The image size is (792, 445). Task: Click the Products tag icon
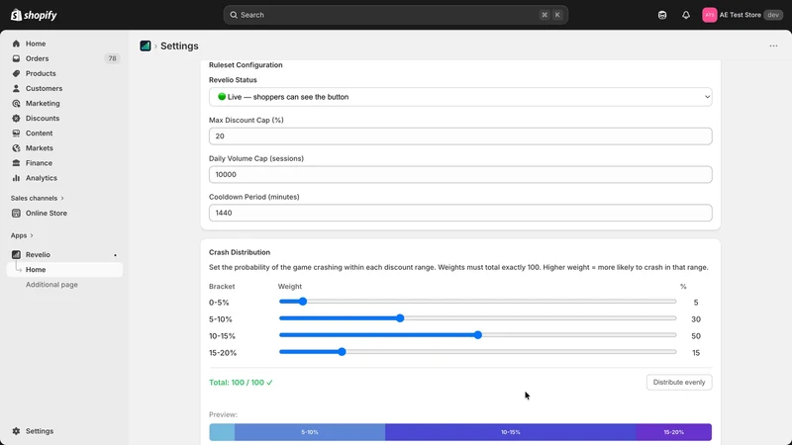[16, 73]
